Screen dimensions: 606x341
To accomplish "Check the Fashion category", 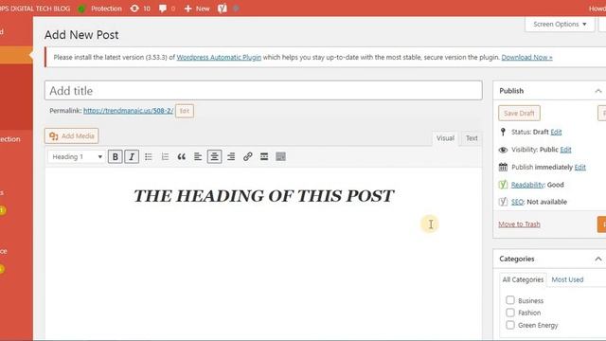I will coord(510,313).
